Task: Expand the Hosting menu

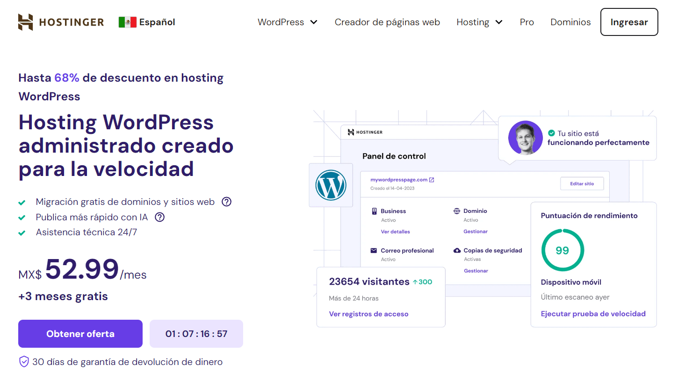Action: 480,22
